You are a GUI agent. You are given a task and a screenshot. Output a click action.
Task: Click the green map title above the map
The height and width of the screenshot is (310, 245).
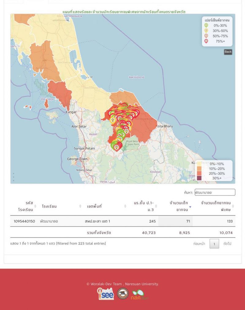click(124, 12)
